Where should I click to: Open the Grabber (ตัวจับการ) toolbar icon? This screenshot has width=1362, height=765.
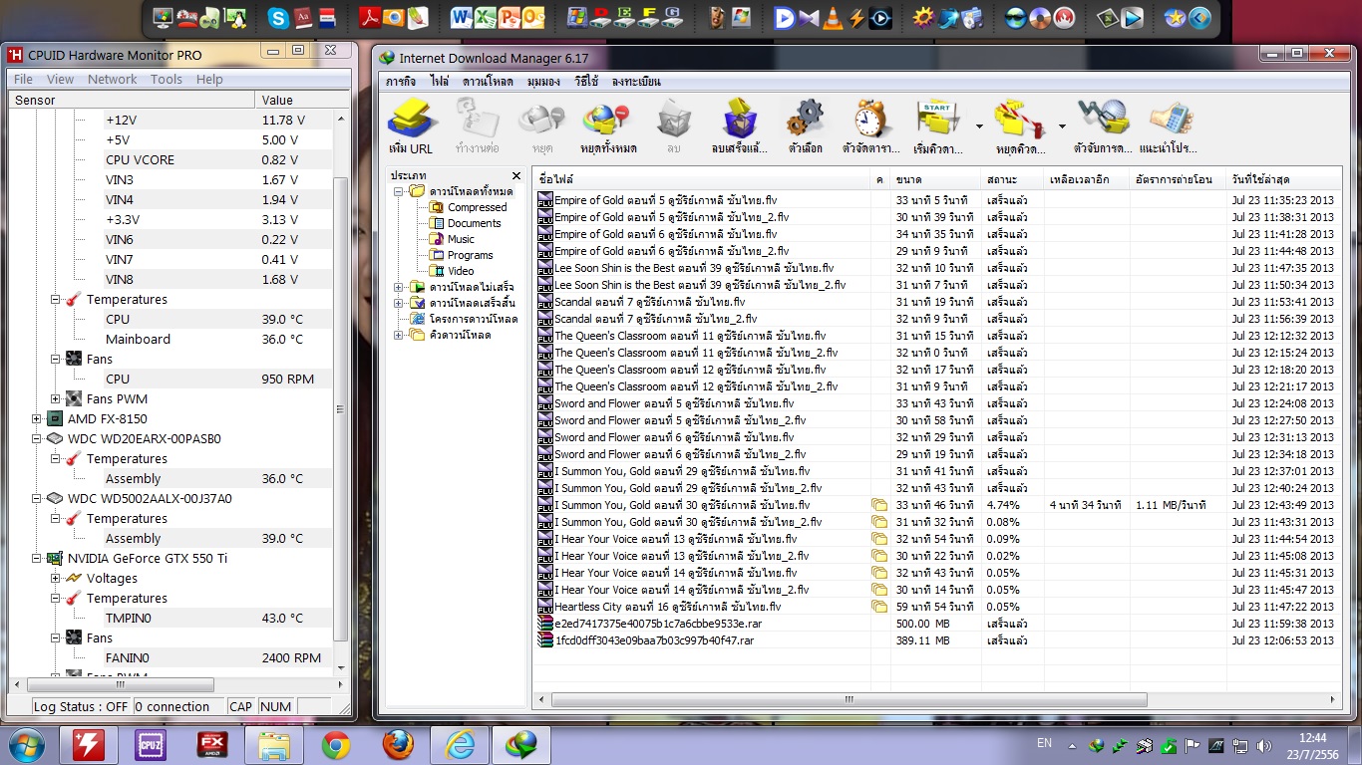[1101, 127]
